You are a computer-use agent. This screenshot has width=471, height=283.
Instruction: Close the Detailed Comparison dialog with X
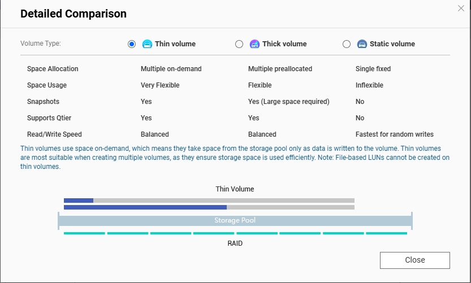click(x=461, y=8)
